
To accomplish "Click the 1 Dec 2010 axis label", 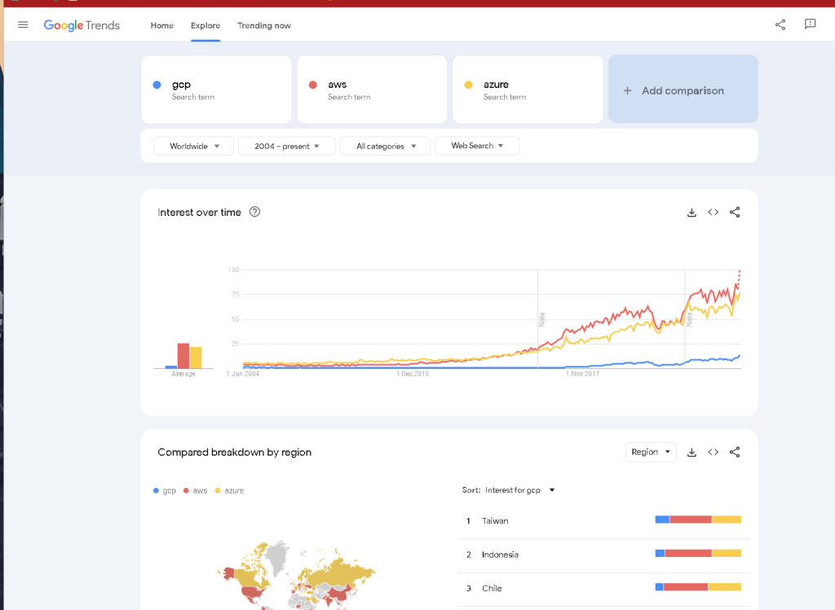I will pos(413,374).
